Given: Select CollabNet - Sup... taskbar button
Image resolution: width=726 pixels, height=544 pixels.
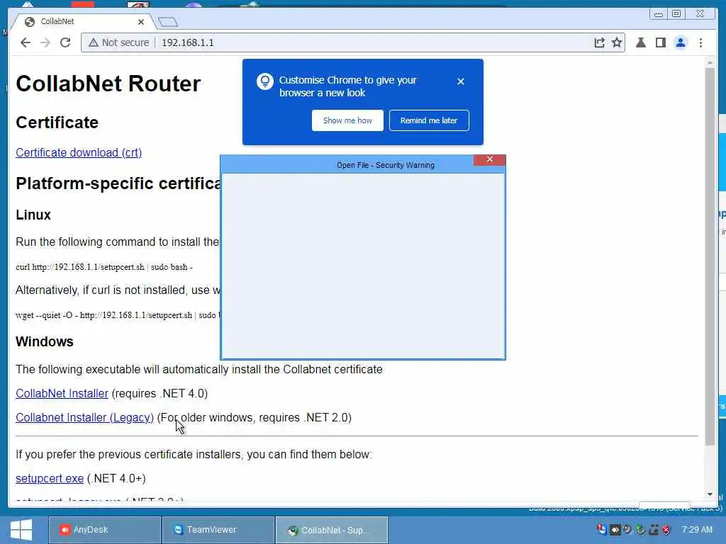Looking at the screenshot, I should 332,530.
